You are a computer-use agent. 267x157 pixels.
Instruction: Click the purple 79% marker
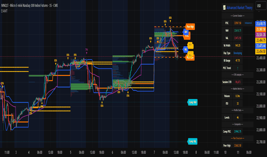click(87, 51)
